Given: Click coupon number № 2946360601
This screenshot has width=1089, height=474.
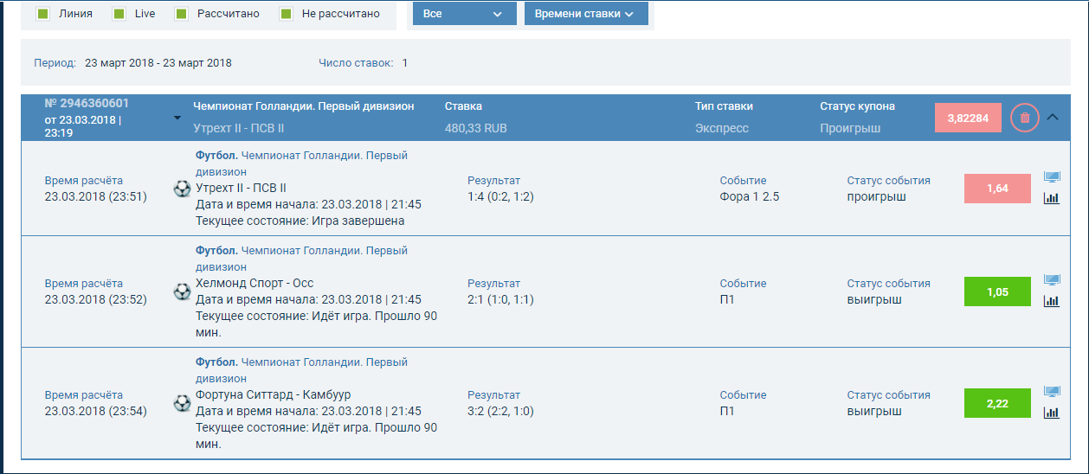Looking at the screenshot, I should [x=87, y=104].
